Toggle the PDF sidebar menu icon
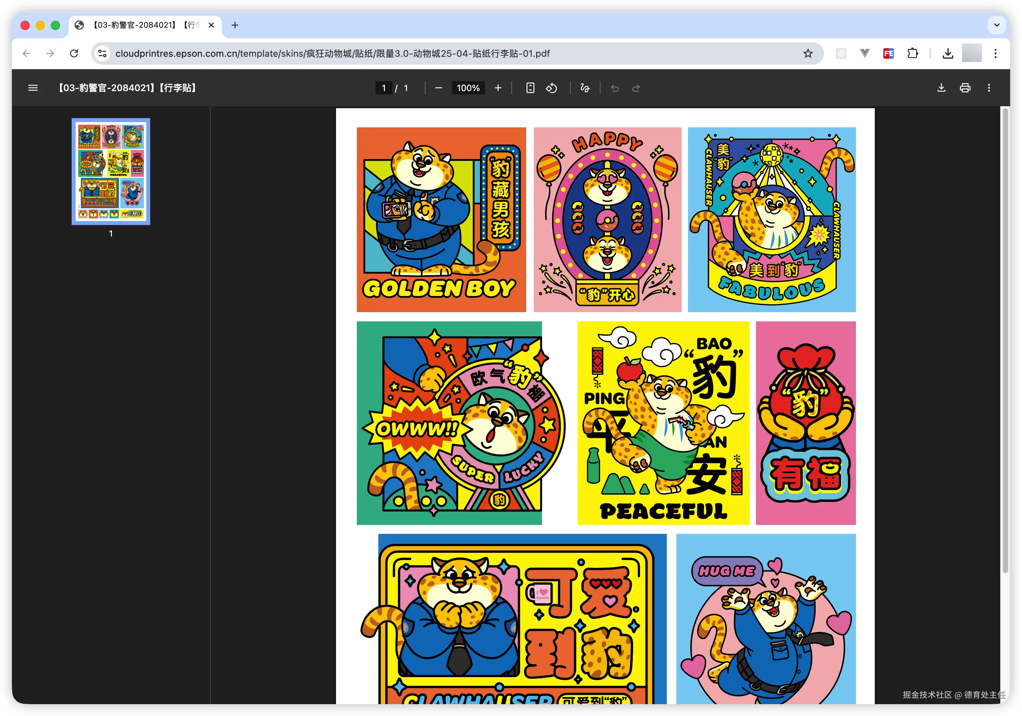1022x716 pixels. tap(33, 88)
